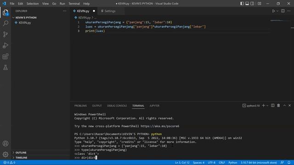
Task: Switch to the Output panel tab
Action: click(97, 106)
